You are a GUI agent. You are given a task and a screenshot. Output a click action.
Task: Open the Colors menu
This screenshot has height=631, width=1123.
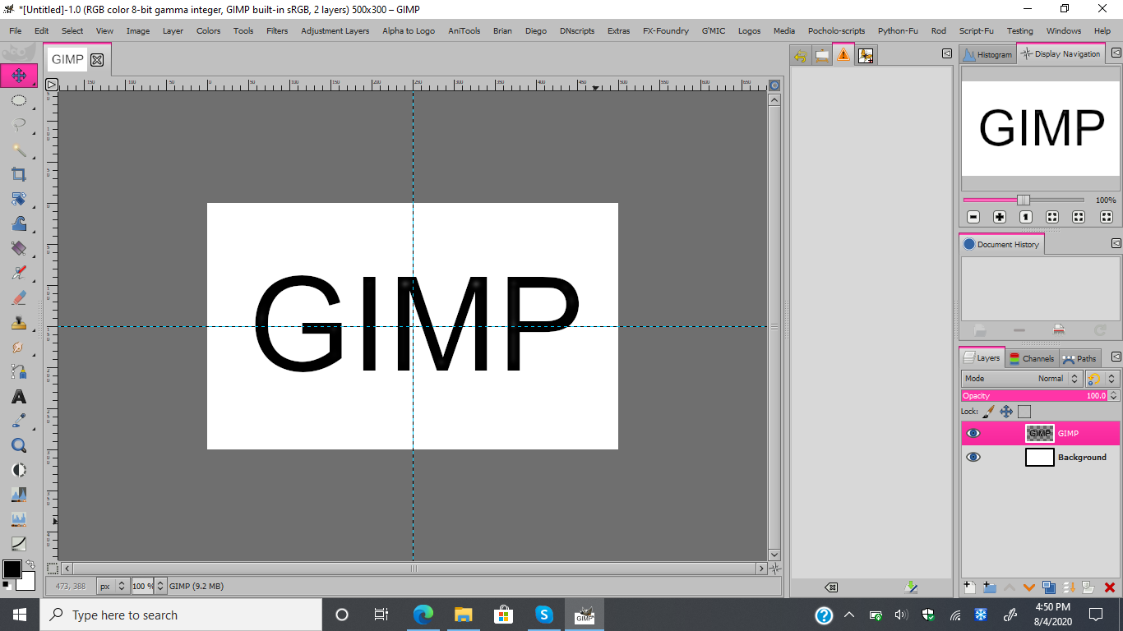[x=208, y=31]
